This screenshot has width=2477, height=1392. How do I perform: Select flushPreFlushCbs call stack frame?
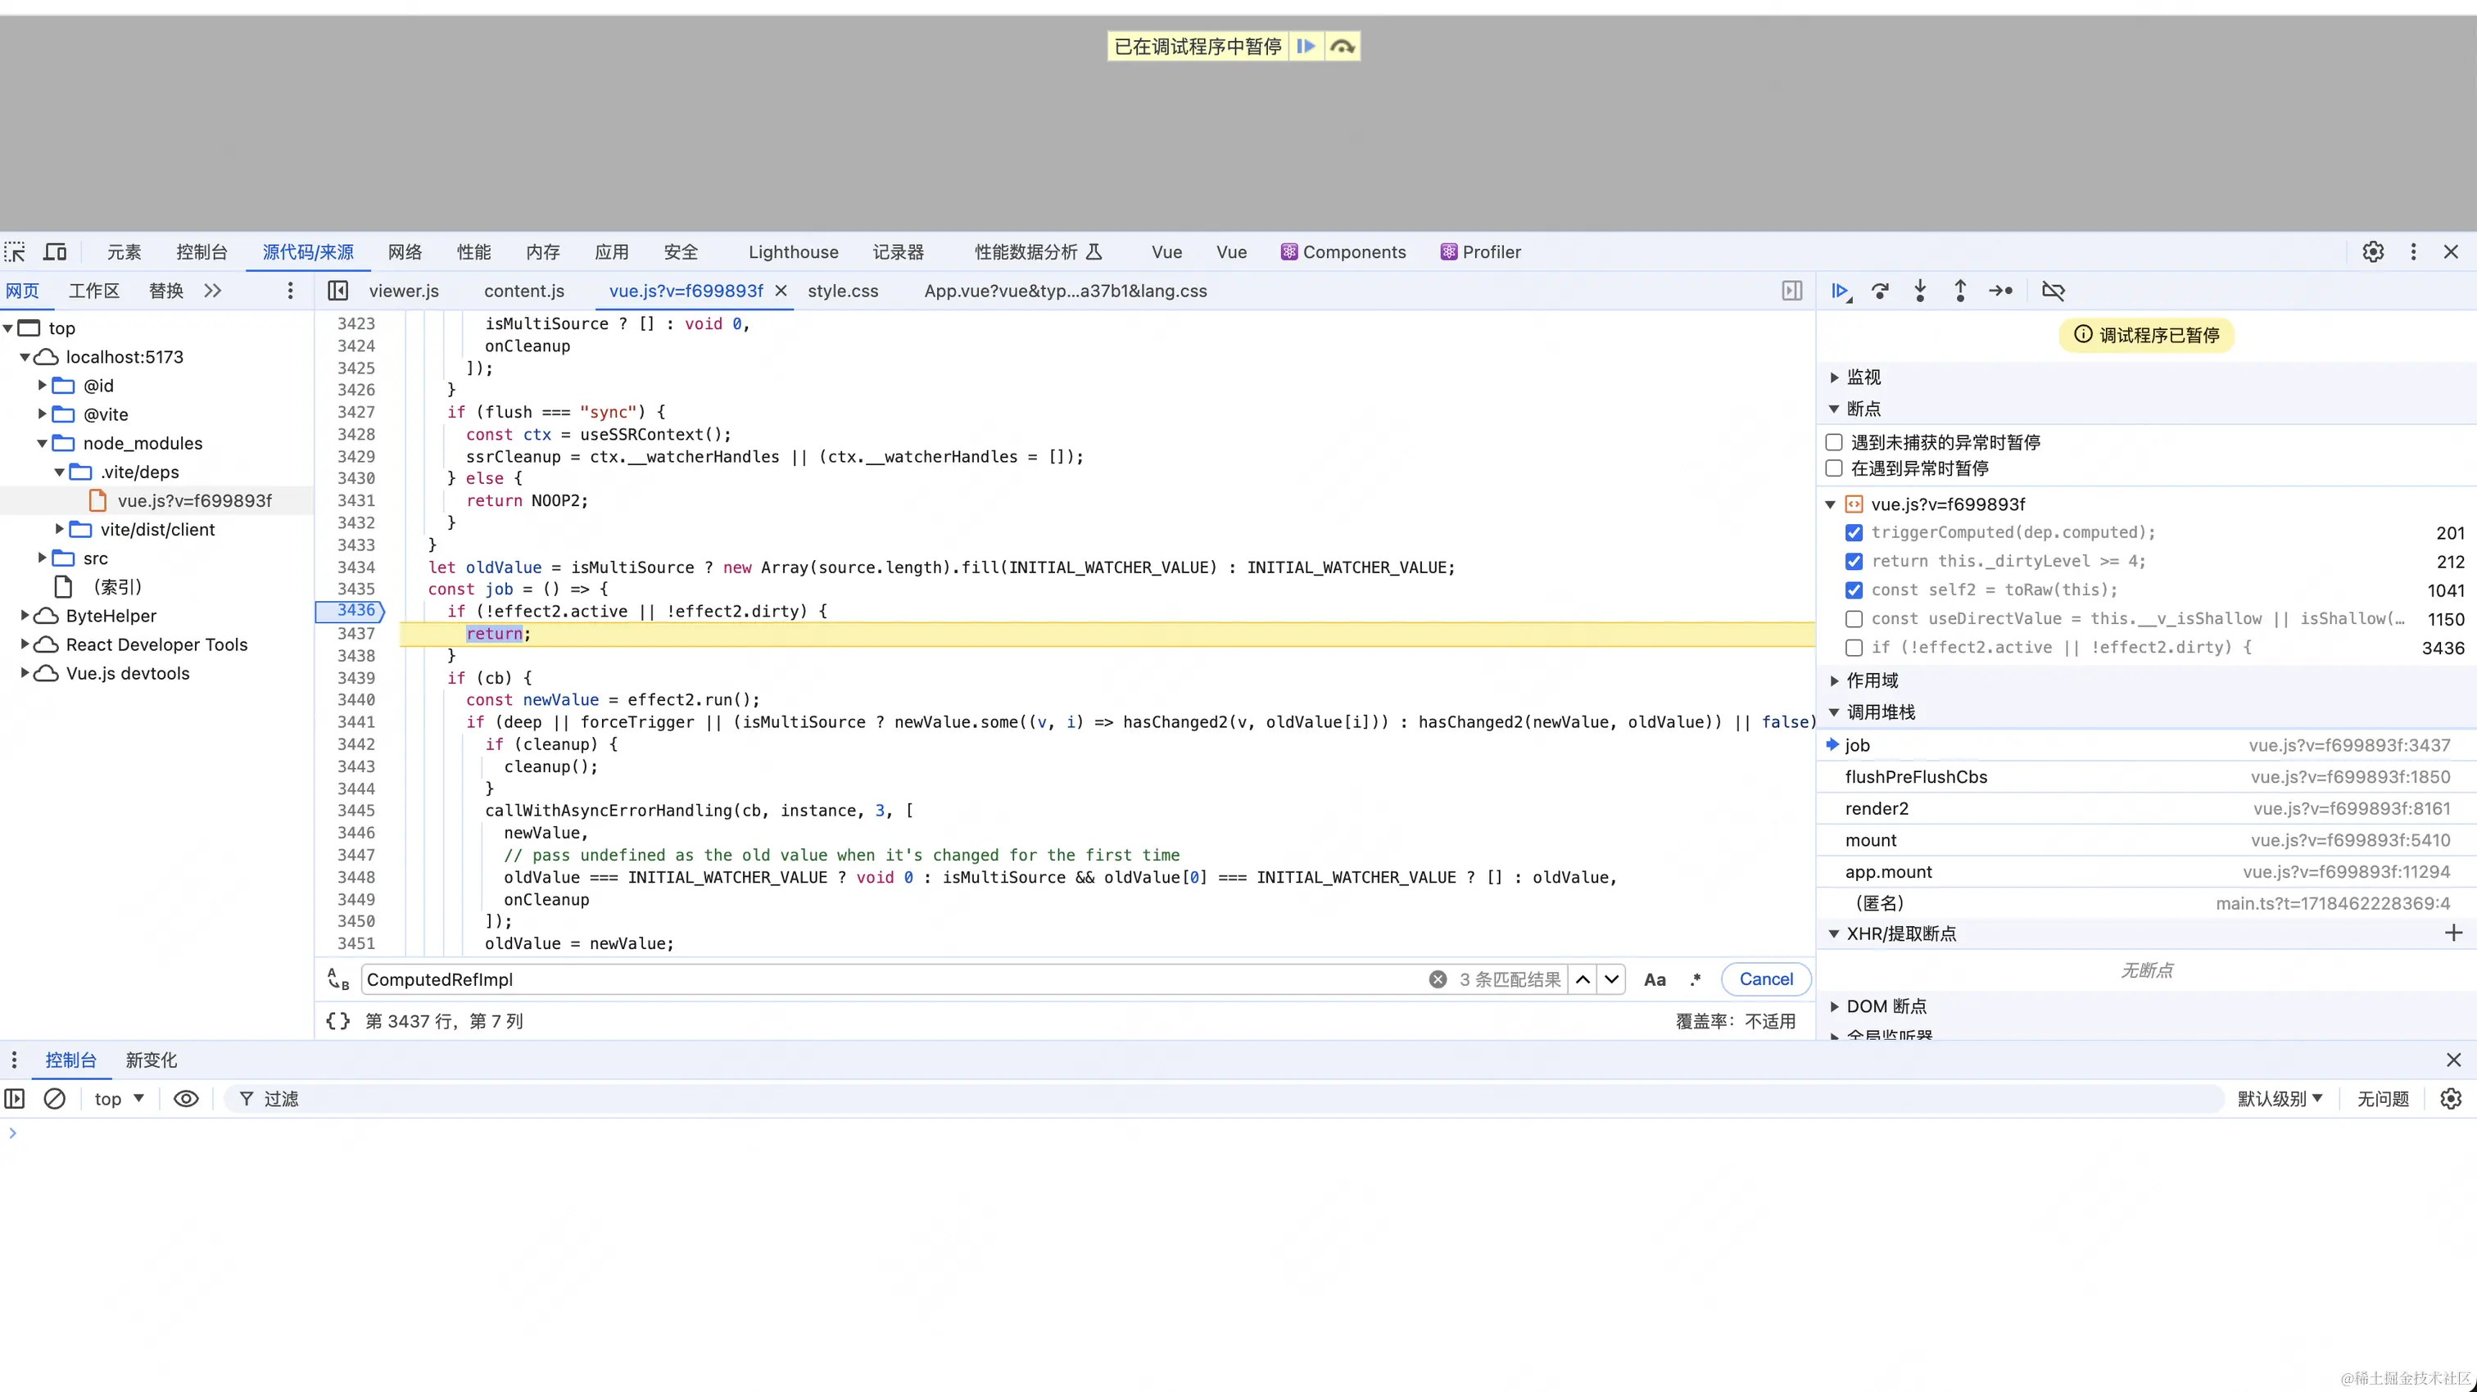pyautogui.click(x=1915, y=777)
